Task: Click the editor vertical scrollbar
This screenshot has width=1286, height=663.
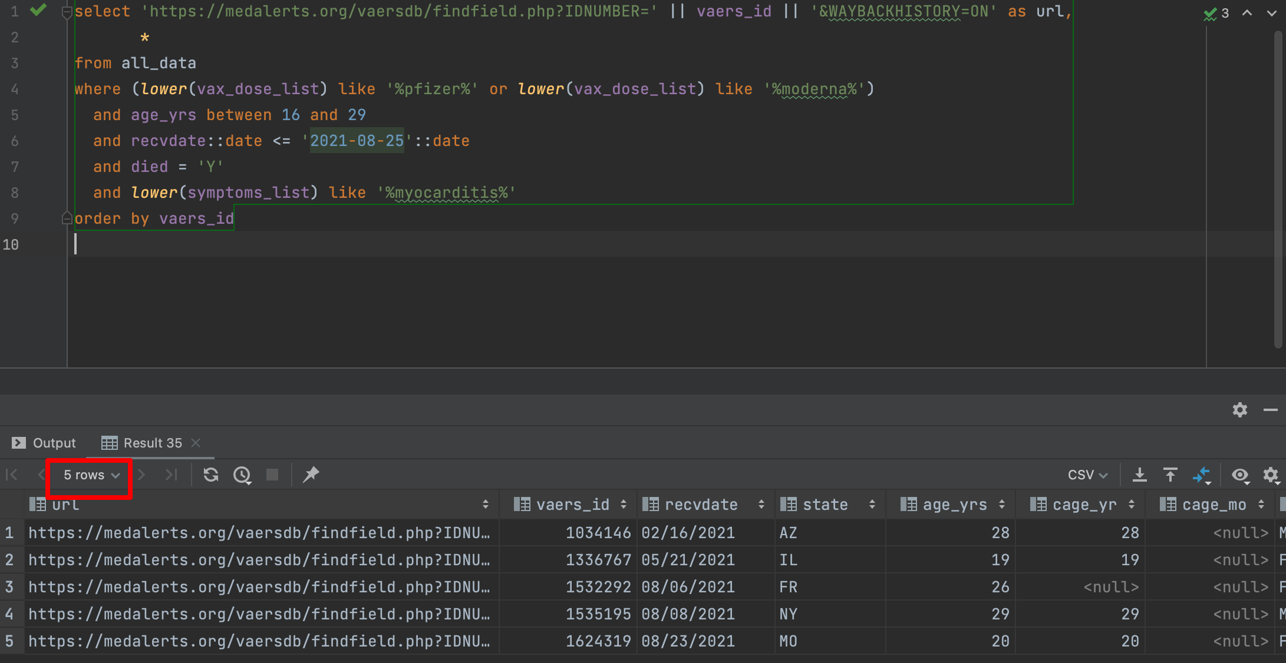Action: click(1278, 188)
